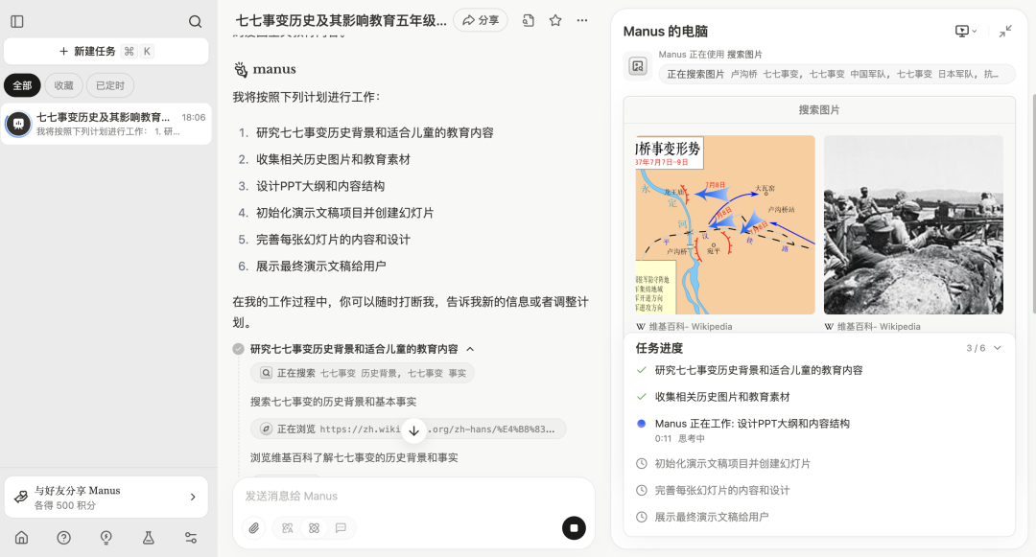Screen dimensions: 1036x557
Task: Open help question mark icon
Action: click(x=64, y=538)
